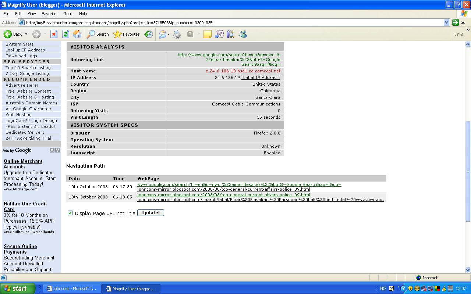Open the Favorites menu
Screen dimensions: 471x294
point(50,14)
